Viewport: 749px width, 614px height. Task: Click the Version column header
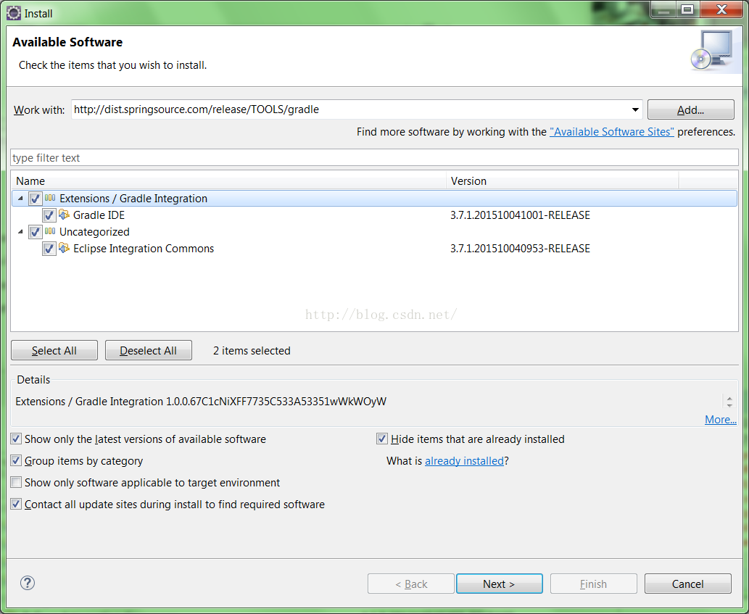(x=562, y=181)
